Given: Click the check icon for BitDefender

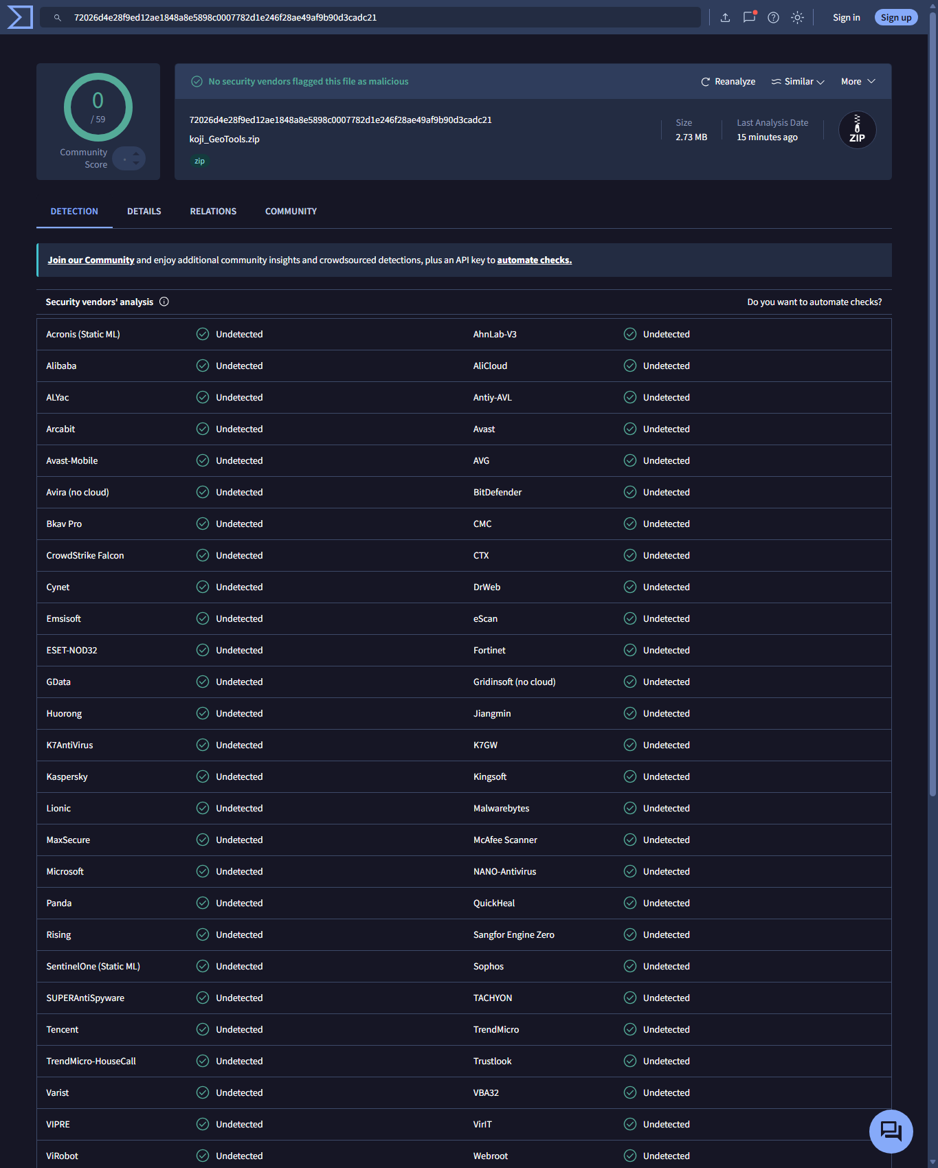Looking at the screenshot, I should [630, 492].
